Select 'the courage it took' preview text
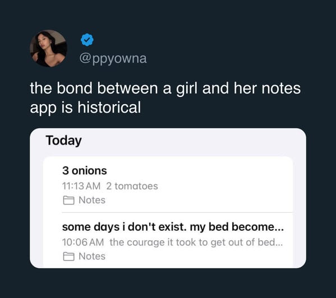 click(196, 243)
